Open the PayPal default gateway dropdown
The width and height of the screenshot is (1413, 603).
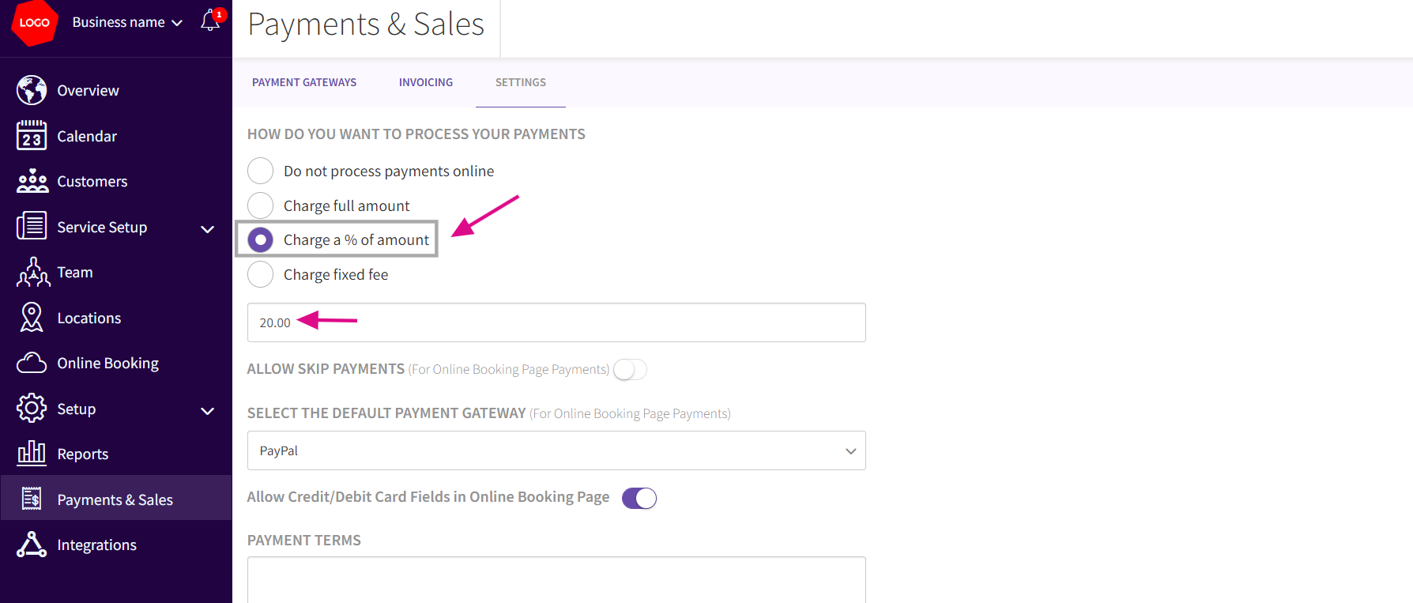556,450
